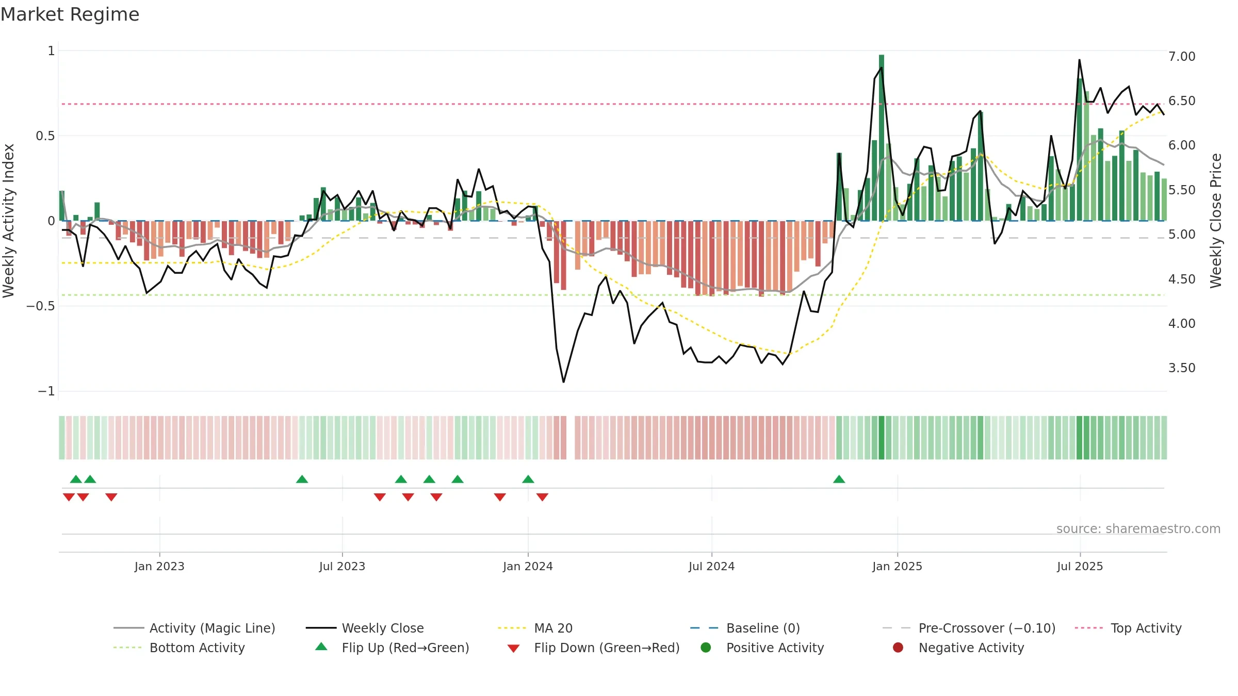Viewport: 1238px width, 696px height.
Task: Toggle Activity (Magic Line) legend entry
Action: 194,628
